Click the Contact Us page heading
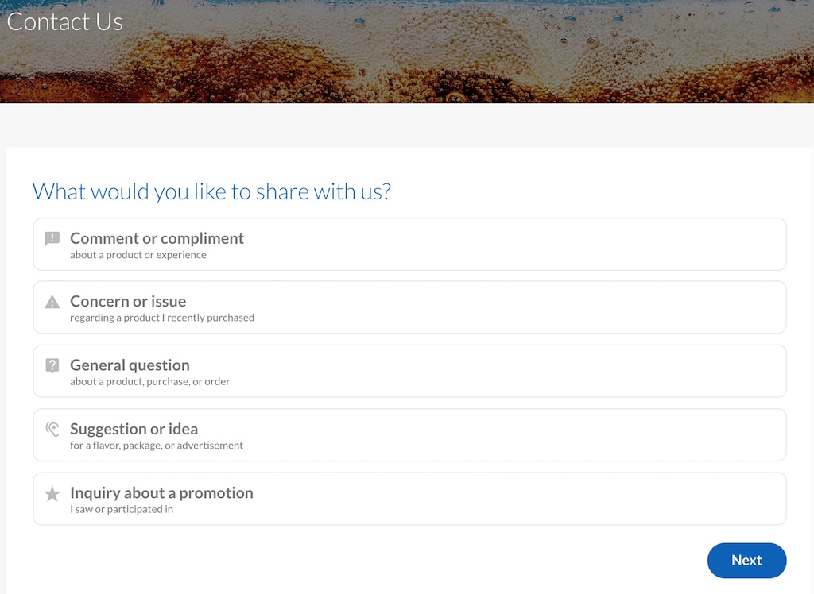This screenshot has width=814, height=594. pyautogui.click(x=65, y=21)
